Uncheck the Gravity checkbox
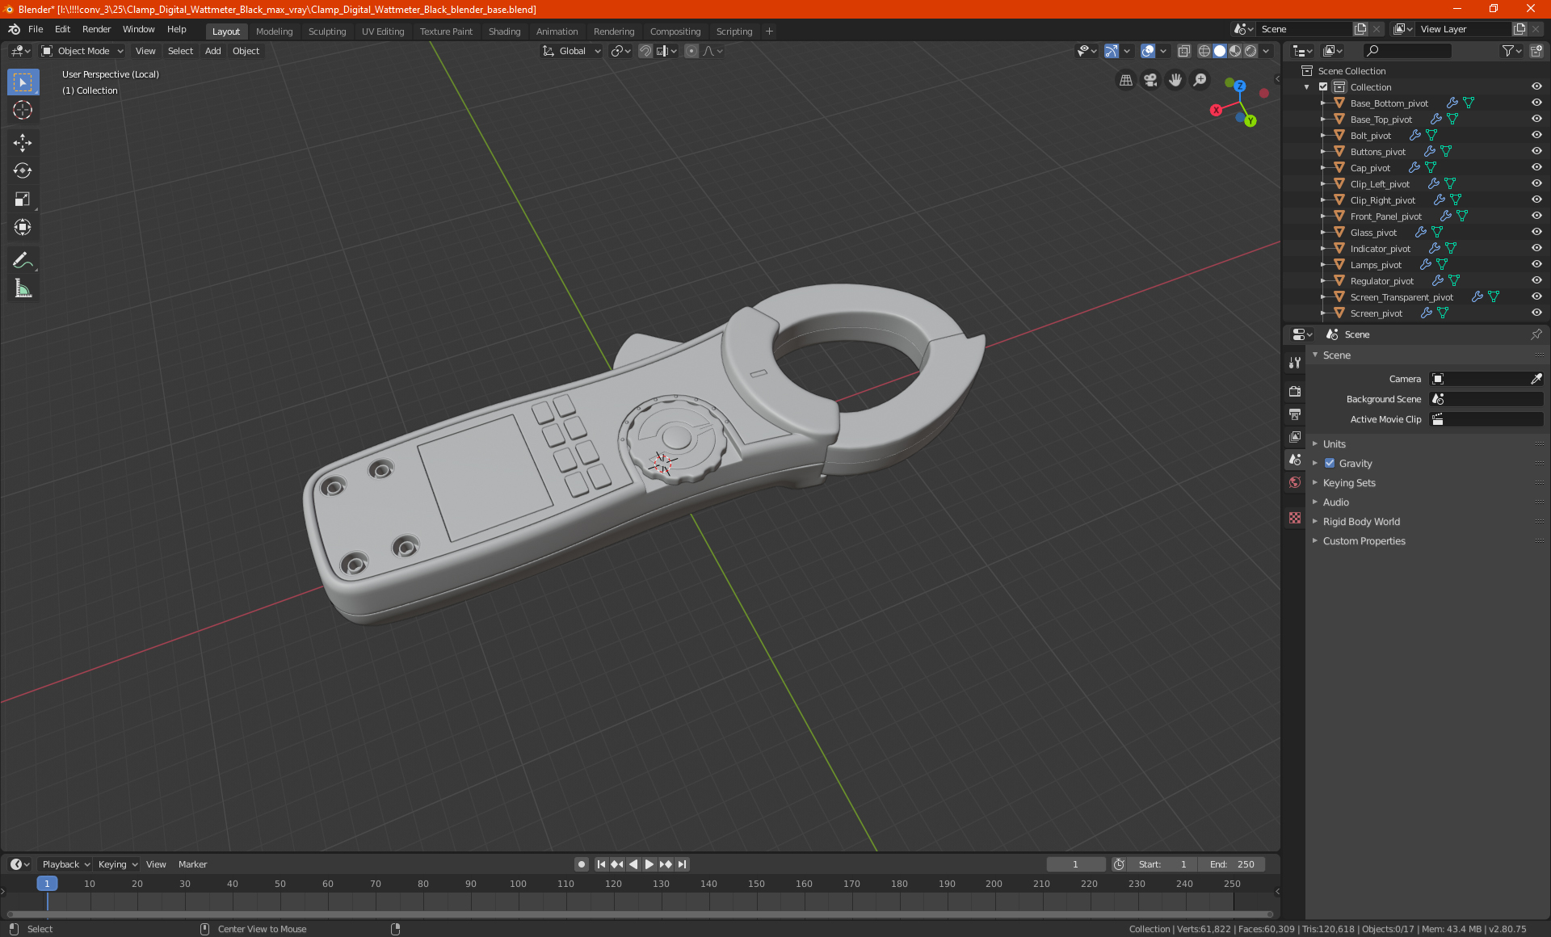 pos(1330,464)
